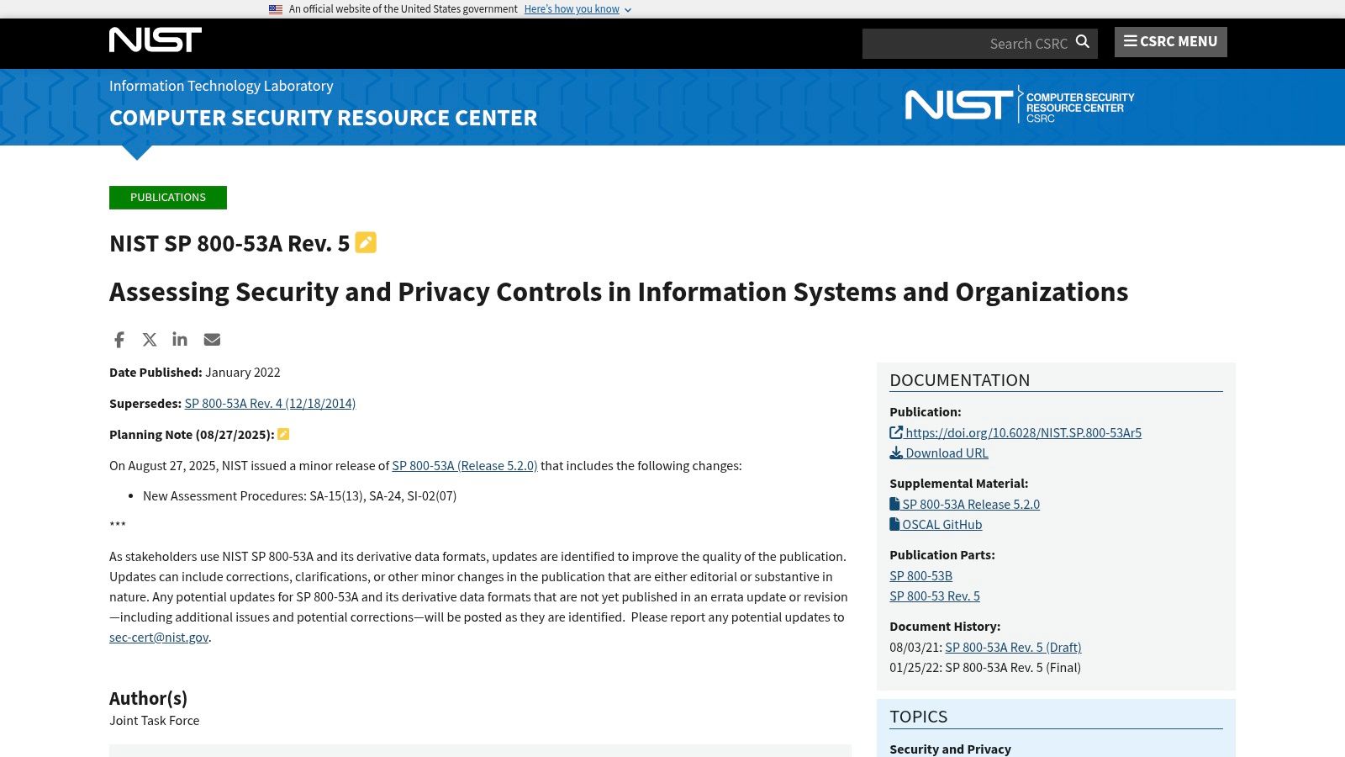Click the CSRC logo on the right
1345x757 pixels.
point(1019,104)
